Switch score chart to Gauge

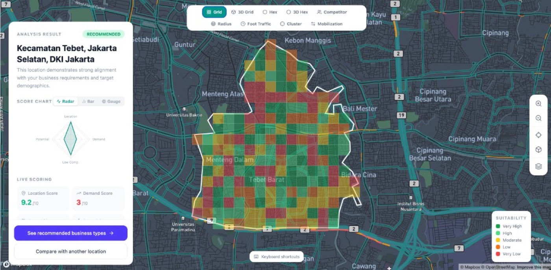(x=111, y=102)
